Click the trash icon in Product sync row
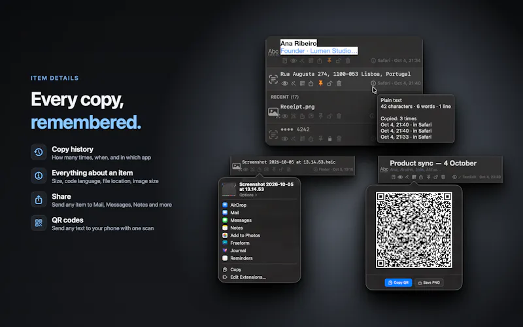The image size is (523, 327). (443, 177)
